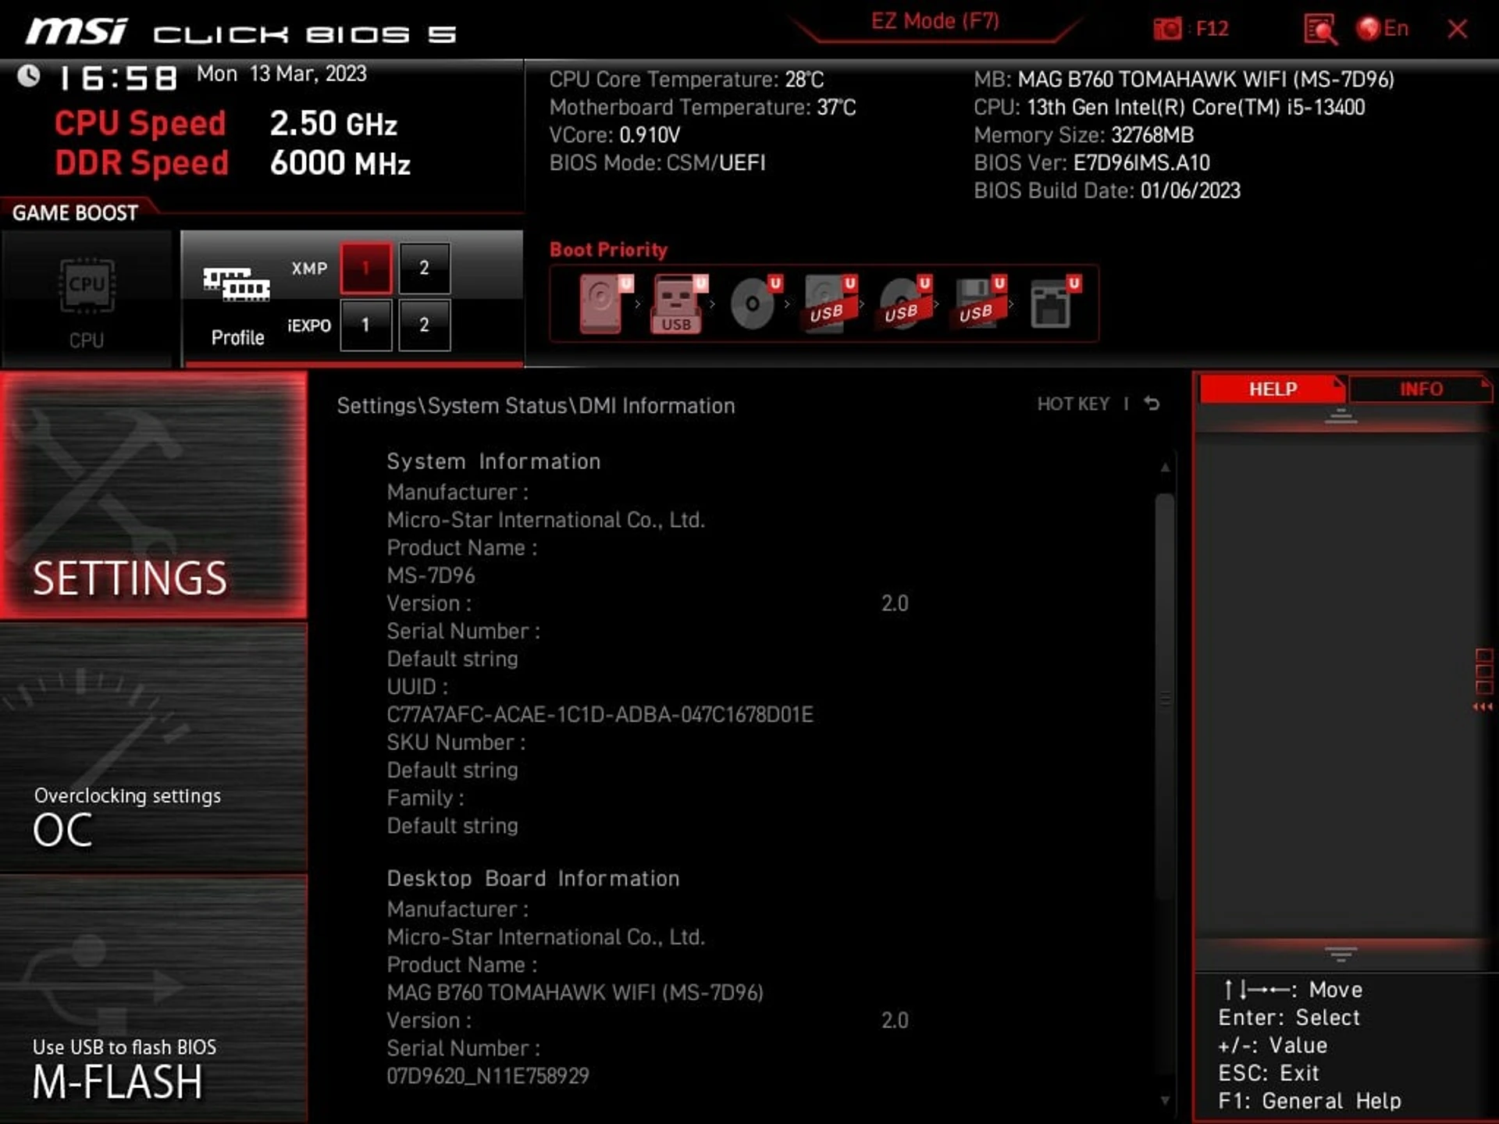Click the HOT KEY label

pos(1073,404)
